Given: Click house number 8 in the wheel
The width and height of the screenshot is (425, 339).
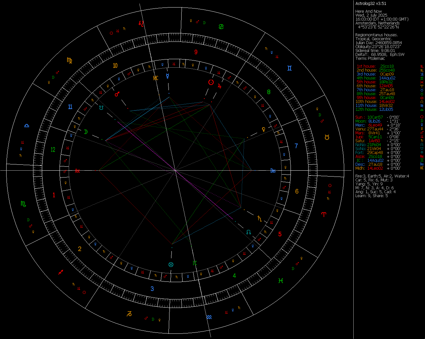Looking at the screenshot, I should click(269, 92).
